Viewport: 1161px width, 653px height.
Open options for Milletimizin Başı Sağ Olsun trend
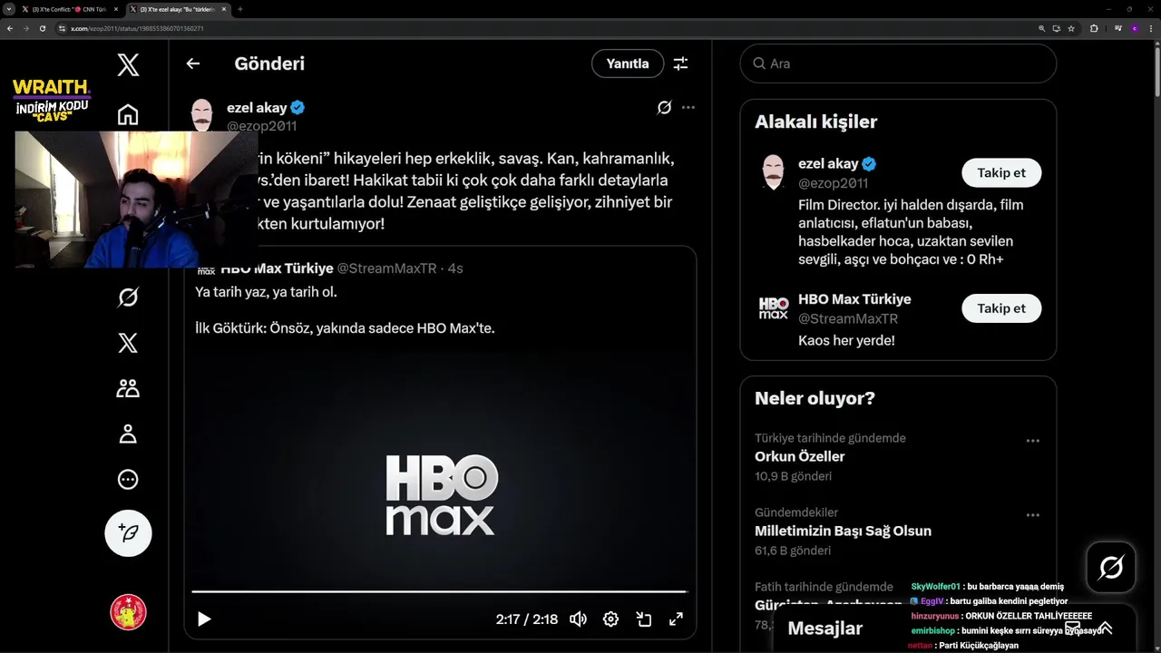click(x=1032, y=515)
